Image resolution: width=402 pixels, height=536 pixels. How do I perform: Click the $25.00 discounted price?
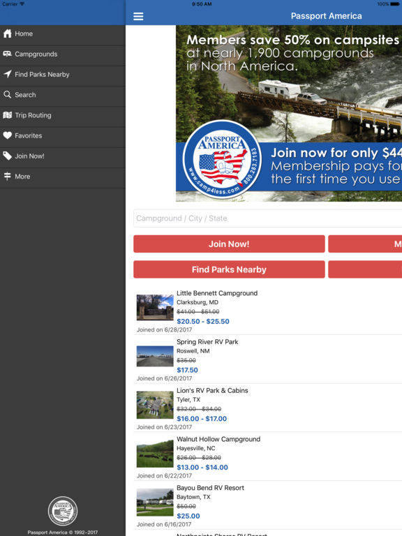[x=188, y=516]
